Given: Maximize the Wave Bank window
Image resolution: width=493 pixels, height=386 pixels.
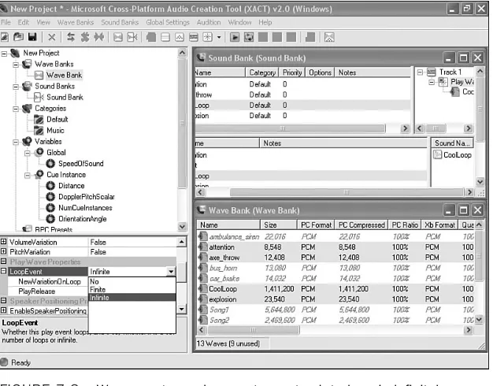Looking at the screenshot, I should point(463,210).
